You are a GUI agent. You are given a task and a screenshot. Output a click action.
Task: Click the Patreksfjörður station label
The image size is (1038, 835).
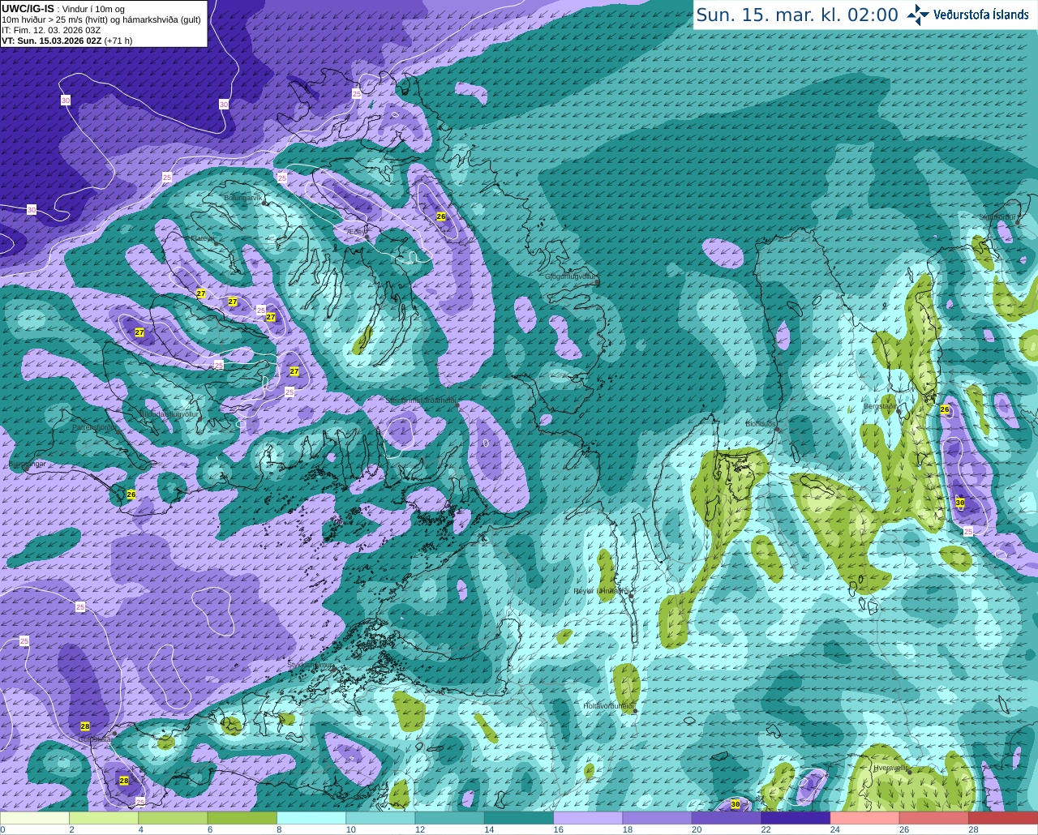click(96, 427)
